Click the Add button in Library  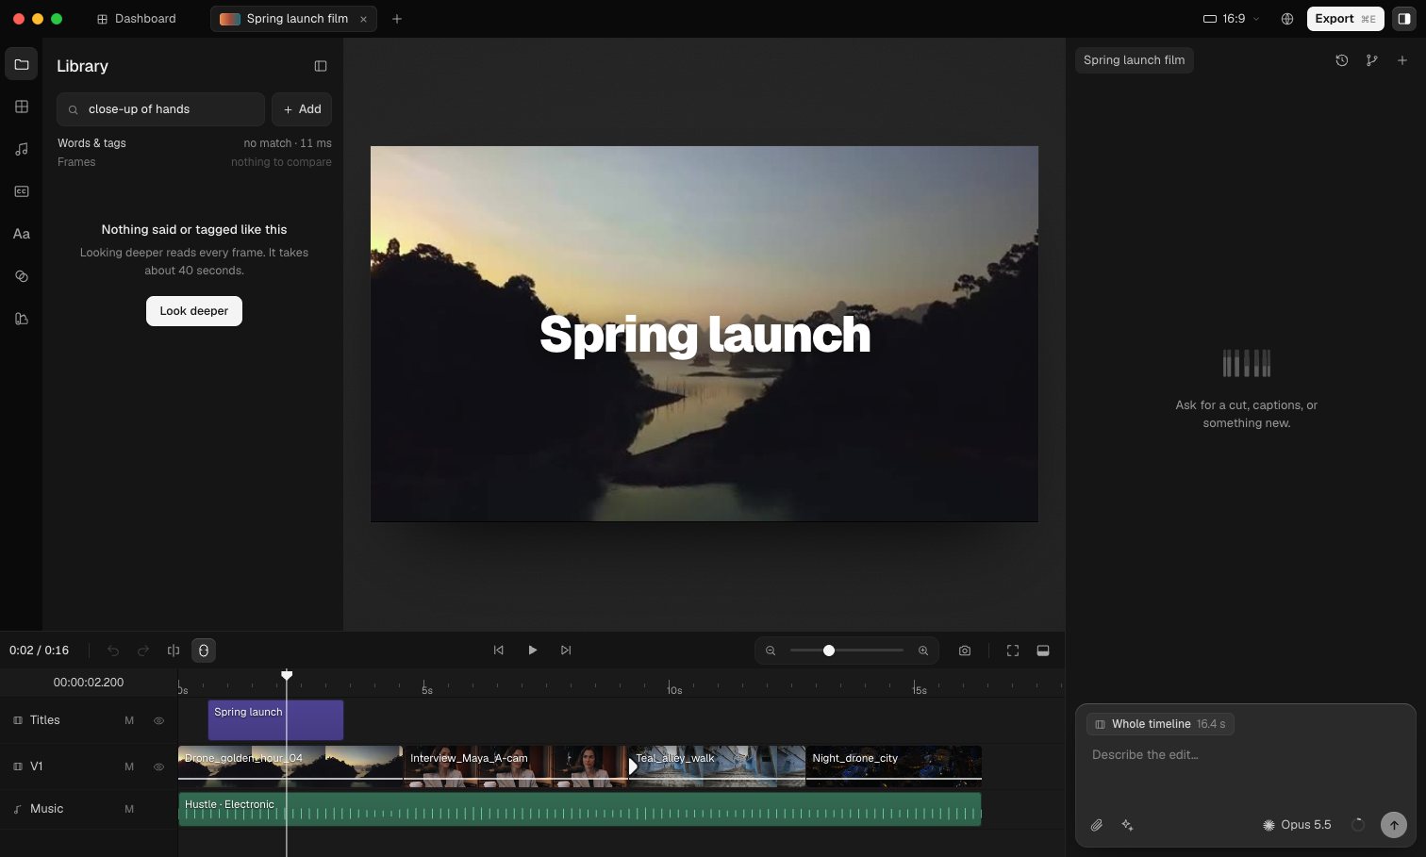pos(302,109)
